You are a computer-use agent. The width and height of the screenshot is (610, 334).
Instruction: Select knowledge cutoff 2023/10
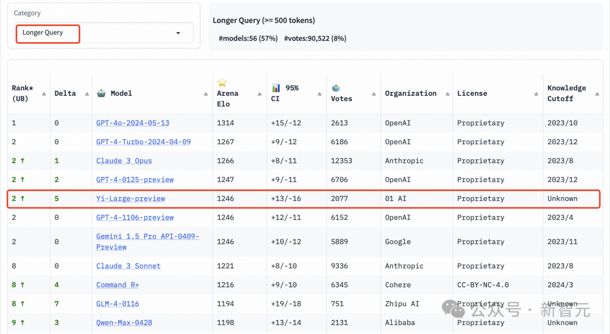pos(563,123)
